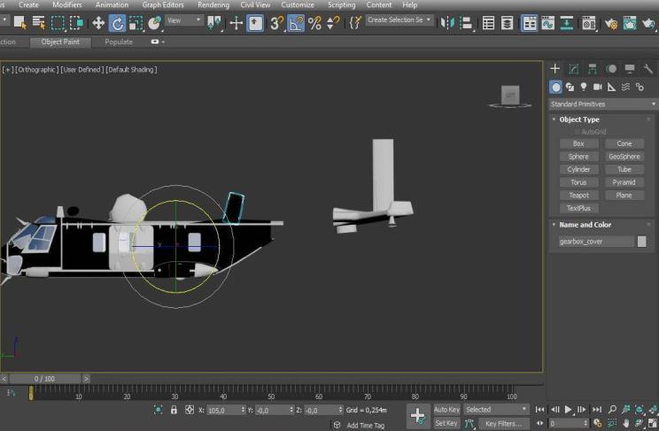The image size is (659, 431).
Task: Collapse the Name and Color rollout
Action: tap(554, 225)
